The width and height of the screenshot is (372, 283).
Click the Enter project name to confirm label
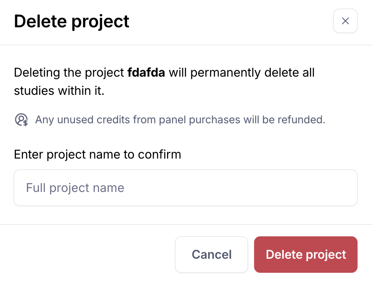pos(97,155)
